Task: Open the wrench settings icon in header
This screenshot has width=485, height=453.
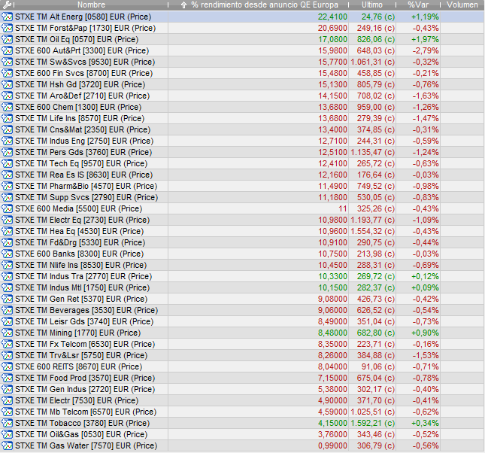Action: click(x=7, y=5)
